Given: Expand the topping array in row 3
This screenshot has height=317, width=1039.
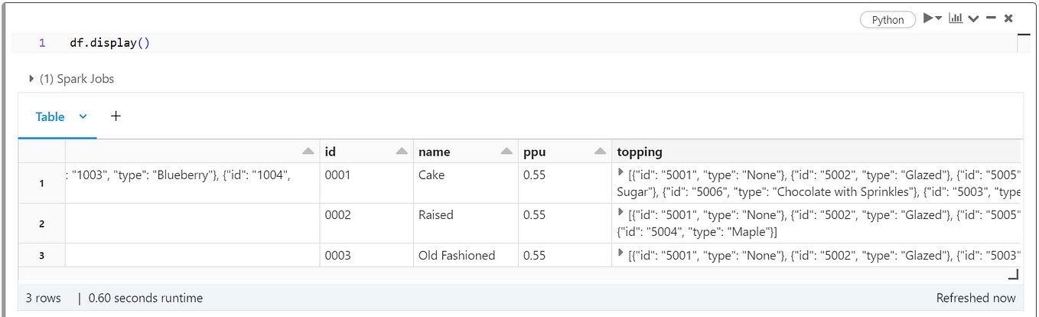Looking at the screenshot, I should click(621, 253).
